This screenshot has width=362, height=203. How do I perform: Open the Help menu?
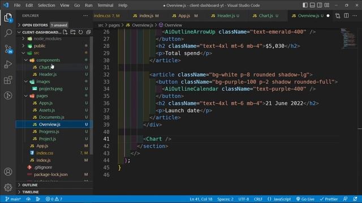(123, 5)
